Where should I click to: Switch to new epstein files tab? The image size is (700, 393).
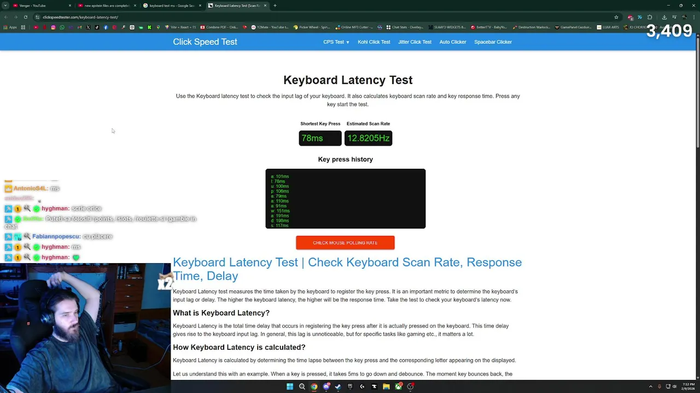pos(107,5)
